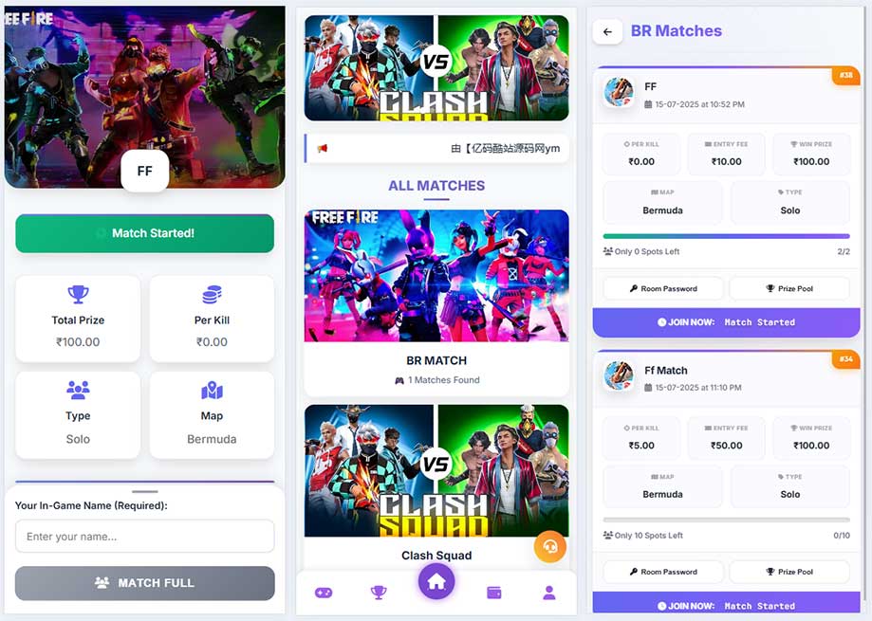Image resolution: width=872 pixels, height=621 pixels.
Task: Click the gray MATCH FULL button
Action: (144, 583)
